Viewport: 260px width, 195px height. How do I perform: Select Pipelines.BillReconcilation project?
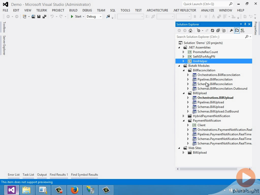pos(215,79)
